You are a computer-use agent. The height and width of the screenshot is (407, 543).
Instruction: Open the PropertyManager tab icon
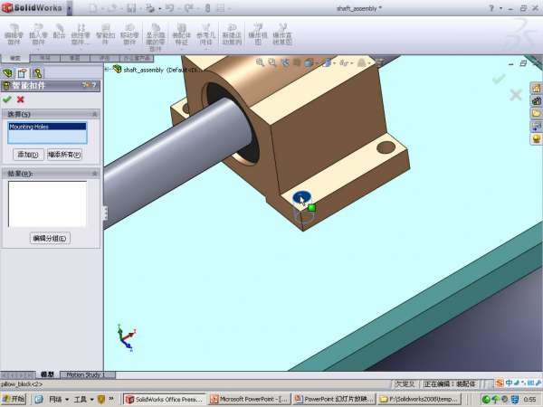[x=23, y=72]
